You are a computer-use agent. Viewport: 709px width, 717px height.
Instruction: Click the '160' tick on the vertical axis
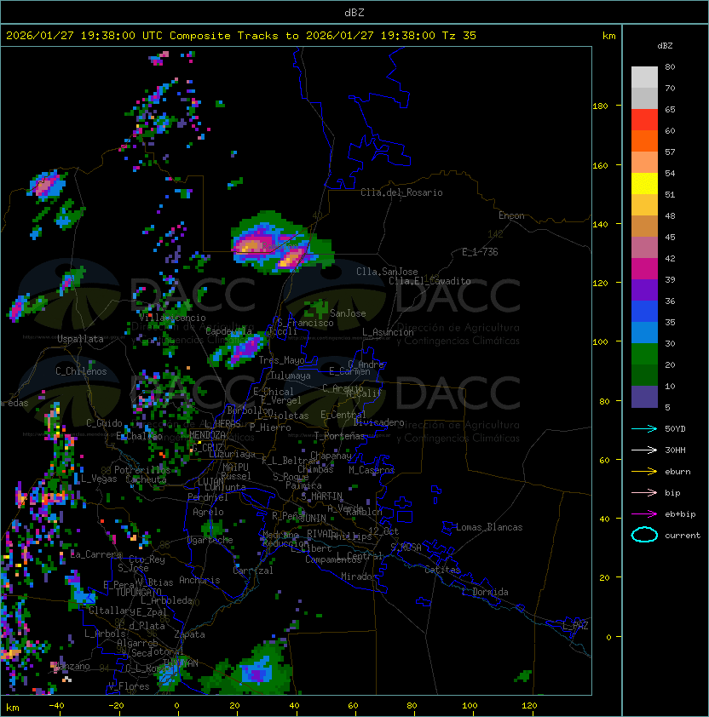[600, 165]
